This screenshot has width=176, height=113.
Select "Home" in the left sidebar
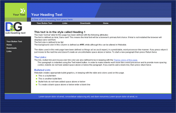click(x=9, y=45)
